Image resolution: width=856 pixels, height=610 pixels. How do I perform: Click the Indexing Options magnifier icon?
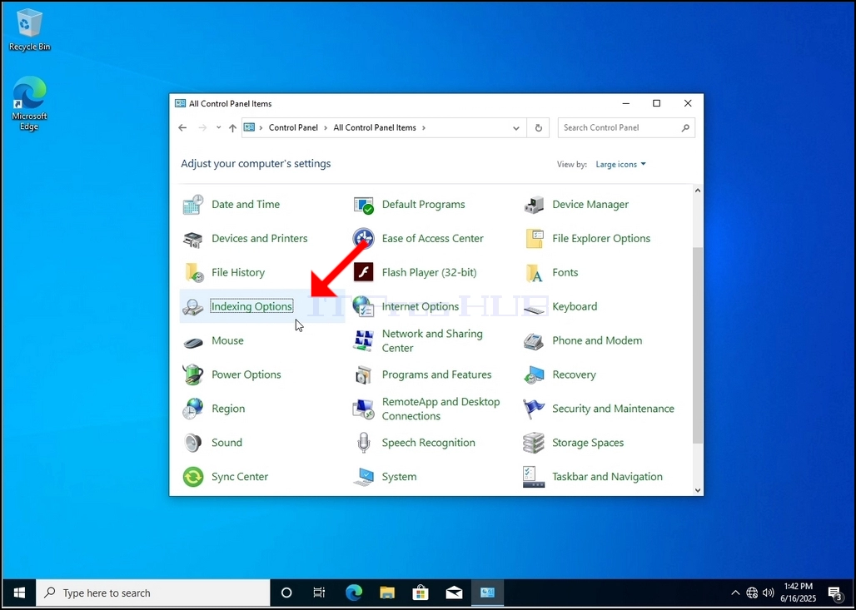pos(192,307)
